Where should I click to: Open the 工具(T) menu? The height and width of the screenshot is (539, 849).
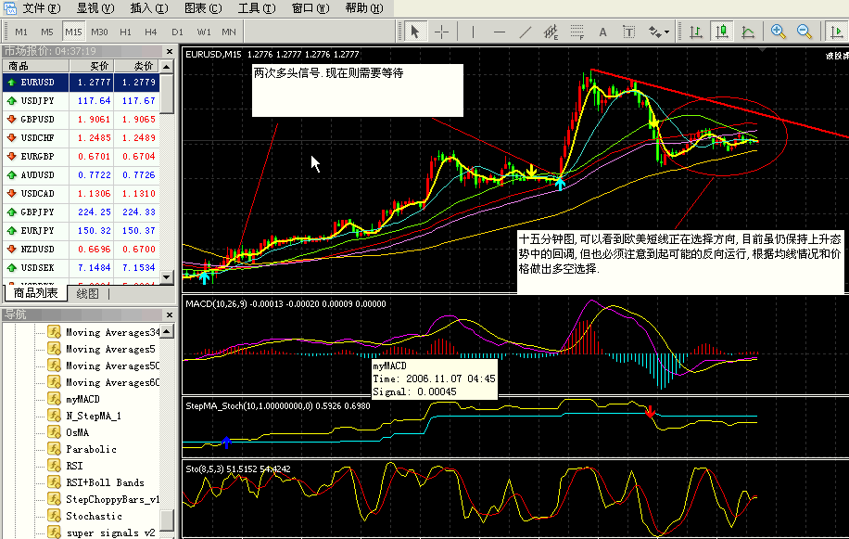(257, 8)
